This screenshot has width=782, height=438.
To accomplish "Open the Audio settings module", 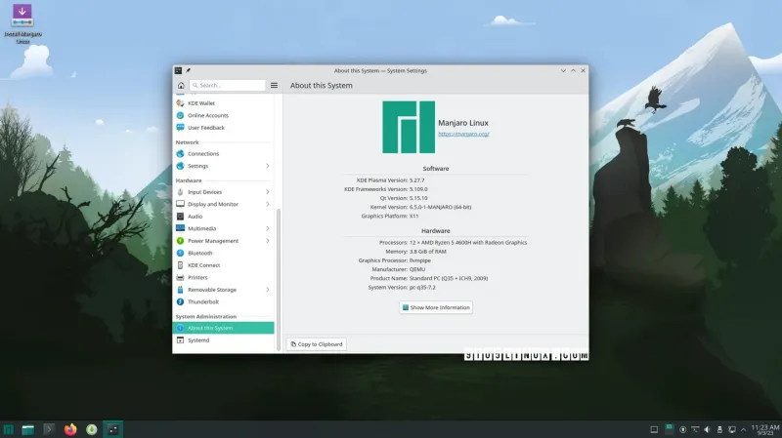I will 195,217.
